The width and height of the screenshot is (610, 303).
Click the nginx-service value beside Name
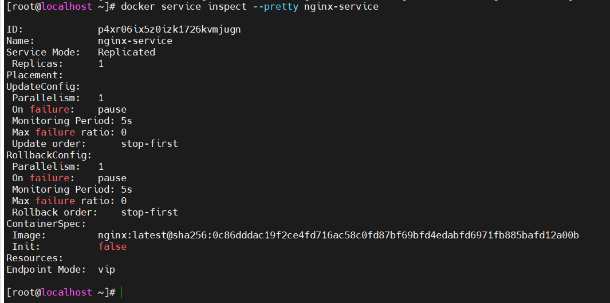[x=135, y=41]
